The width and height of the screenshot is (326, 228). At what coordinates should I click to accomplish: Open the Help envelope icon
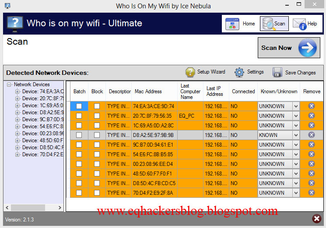(x=300, y=24)
